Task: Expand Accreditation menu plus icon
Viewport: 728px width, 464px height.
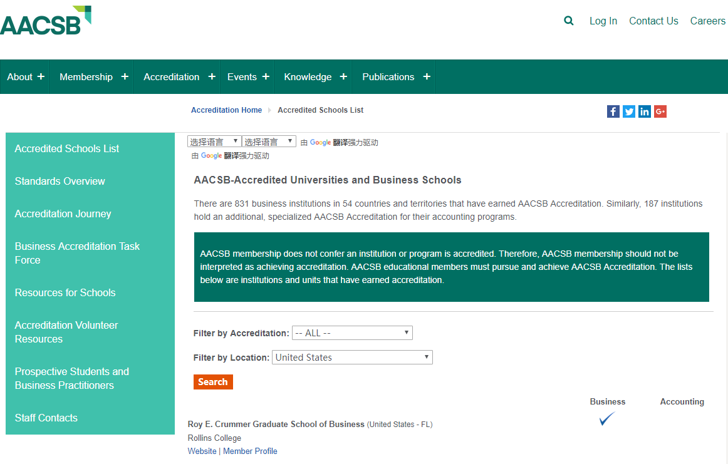Action: point(212,76)
